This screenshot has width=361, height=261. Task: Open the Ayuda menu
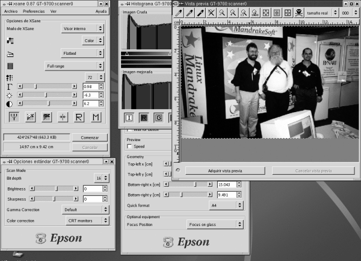click(x=101, y=11)
